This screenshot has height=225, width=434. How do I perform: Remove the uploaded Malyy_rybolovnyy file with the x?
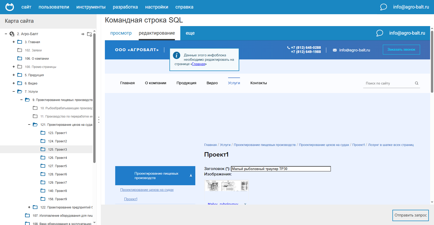pos(245,204)
